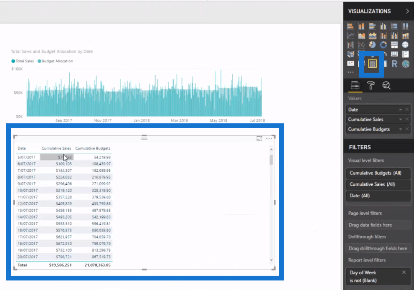The width and height of the screenshot is (414, 290).
Task: Select the 20/07/2017 date cell
Action: point(28,257)
